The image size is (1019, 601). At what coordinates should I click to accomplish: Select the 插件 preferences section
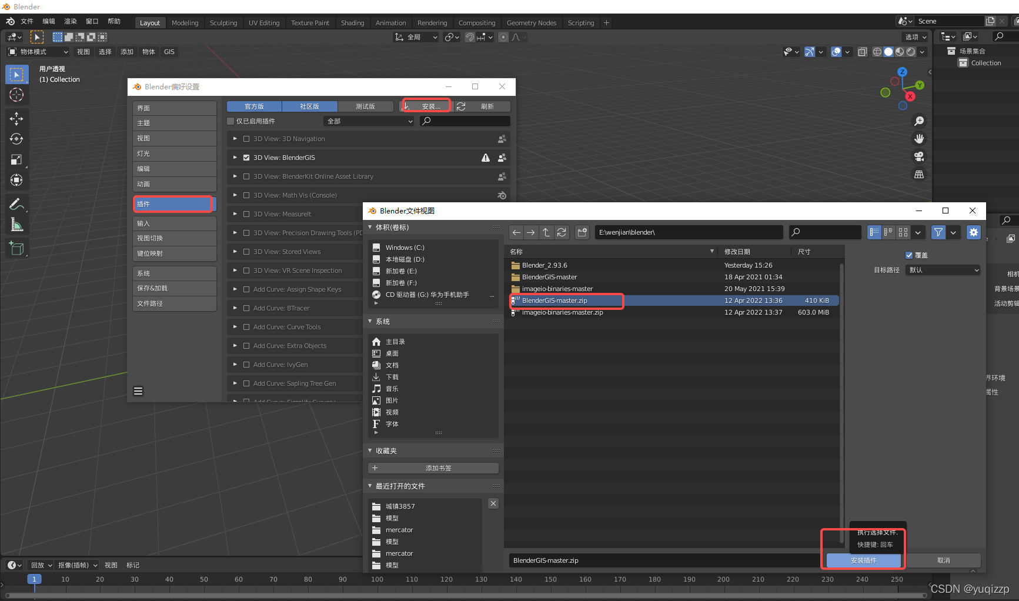click(174, 204)
